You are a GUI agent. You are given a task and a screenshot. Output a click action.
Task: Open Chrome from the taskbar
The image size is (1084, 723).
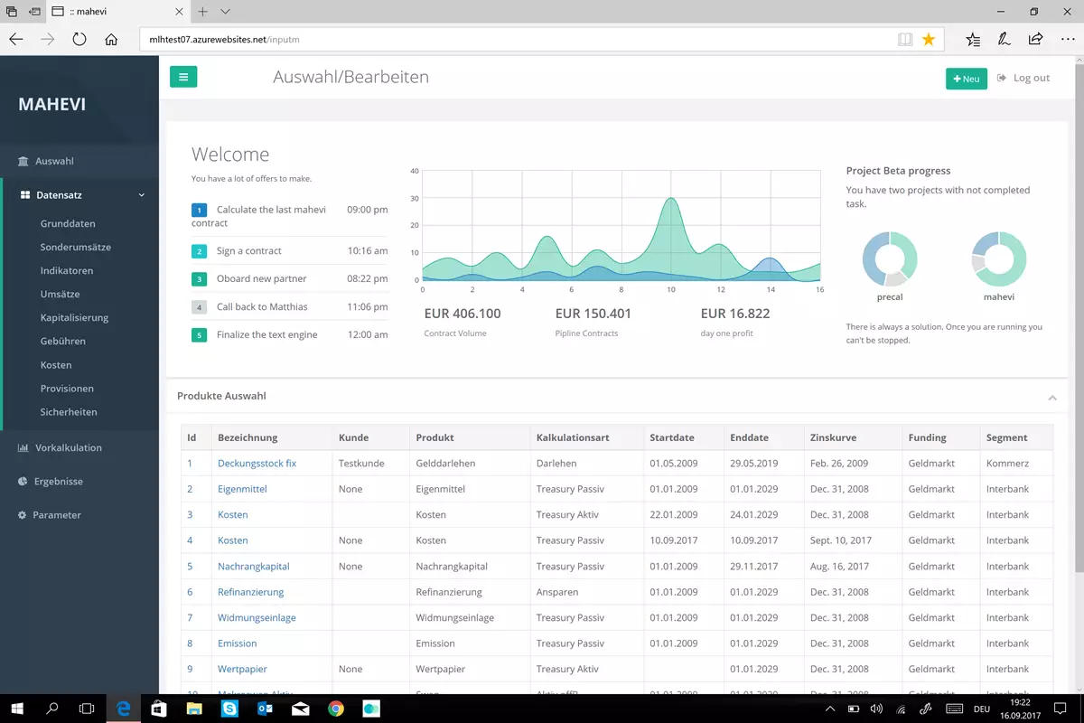click(335, 709)
